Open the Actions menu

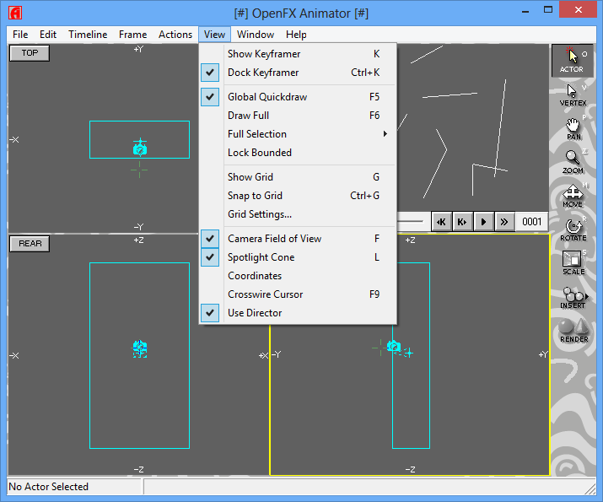175,35
